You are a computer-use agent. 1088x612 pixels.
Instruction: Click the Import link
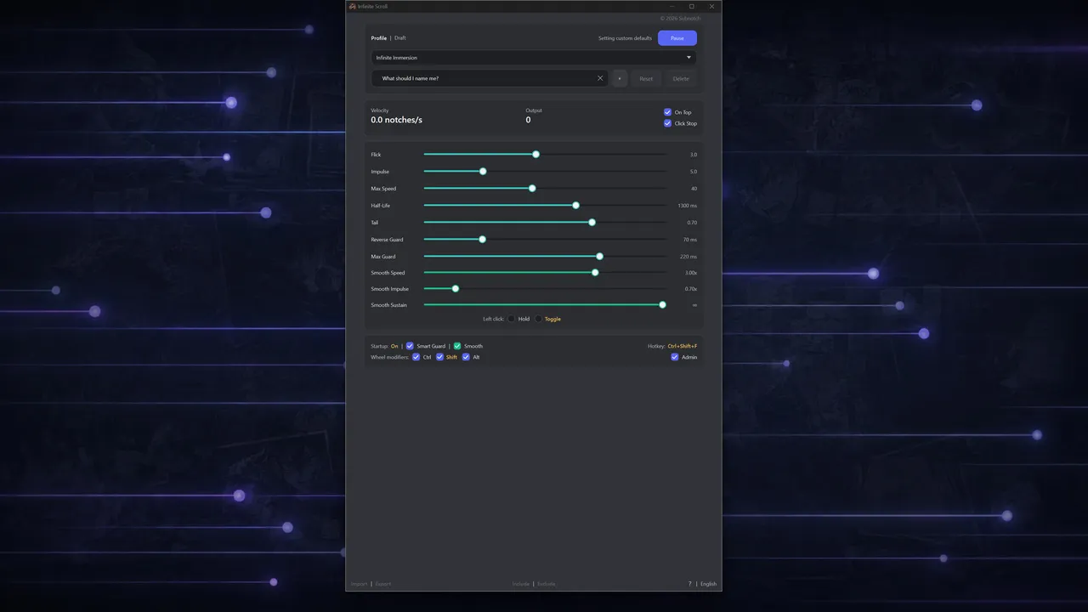click(x=360, y=584)
